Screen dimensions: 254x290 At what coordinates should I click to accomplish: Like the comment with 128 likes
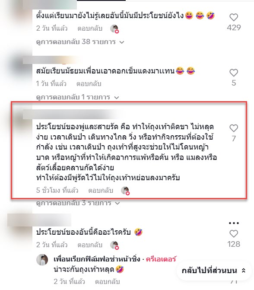tap(234, 234)
